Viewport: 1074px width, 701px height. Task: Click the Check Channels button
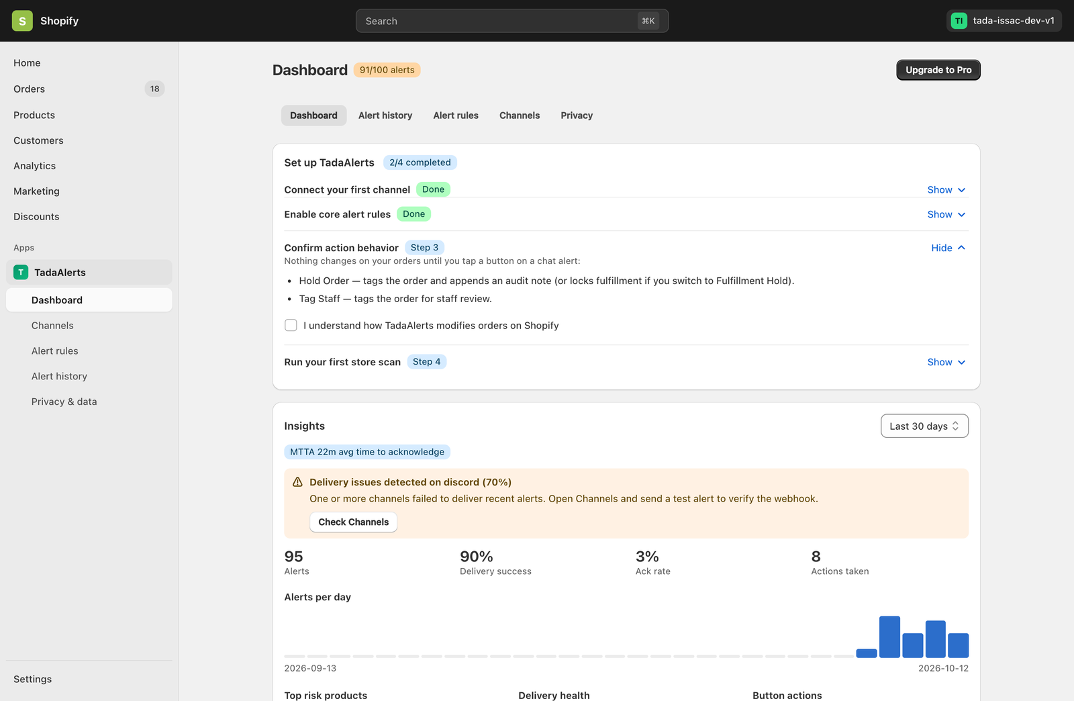(353, 522)
